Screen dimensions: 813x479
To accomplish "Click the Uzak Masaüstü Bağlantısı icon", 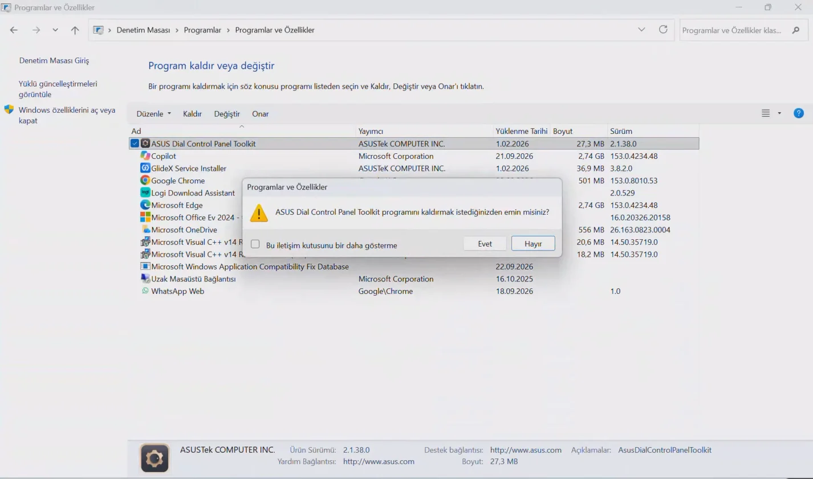I will pyautogui.click(x=145, y=279).
